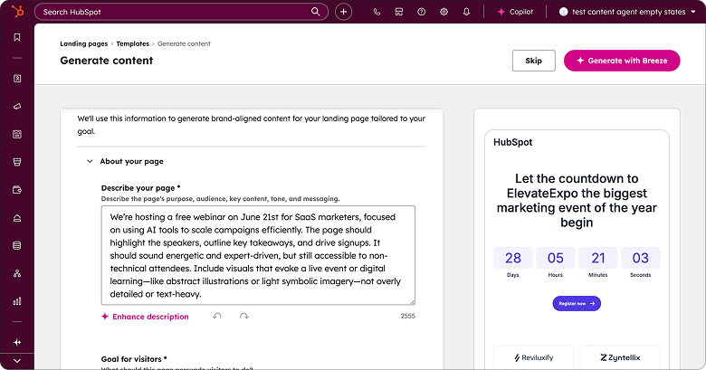Open the settings gear icon
This screenshot has height=370, width=706.
pos(444,12)
